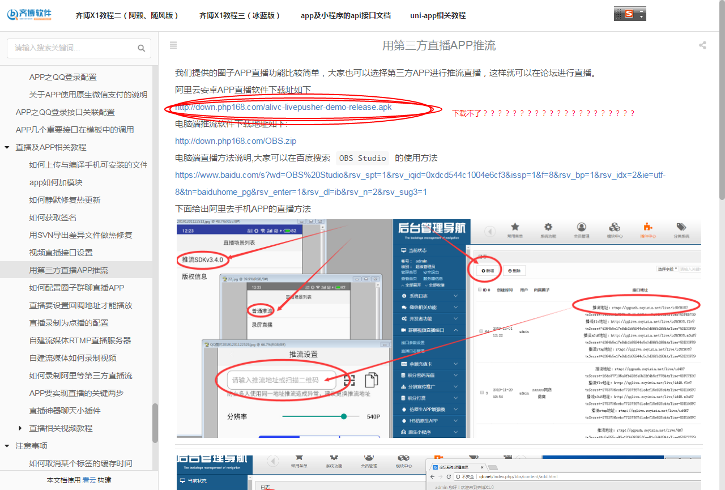The width and height of the screenshot is (725, 490).
Task: Click the Sogou input method S icon
Action: [x=629, y=14]
